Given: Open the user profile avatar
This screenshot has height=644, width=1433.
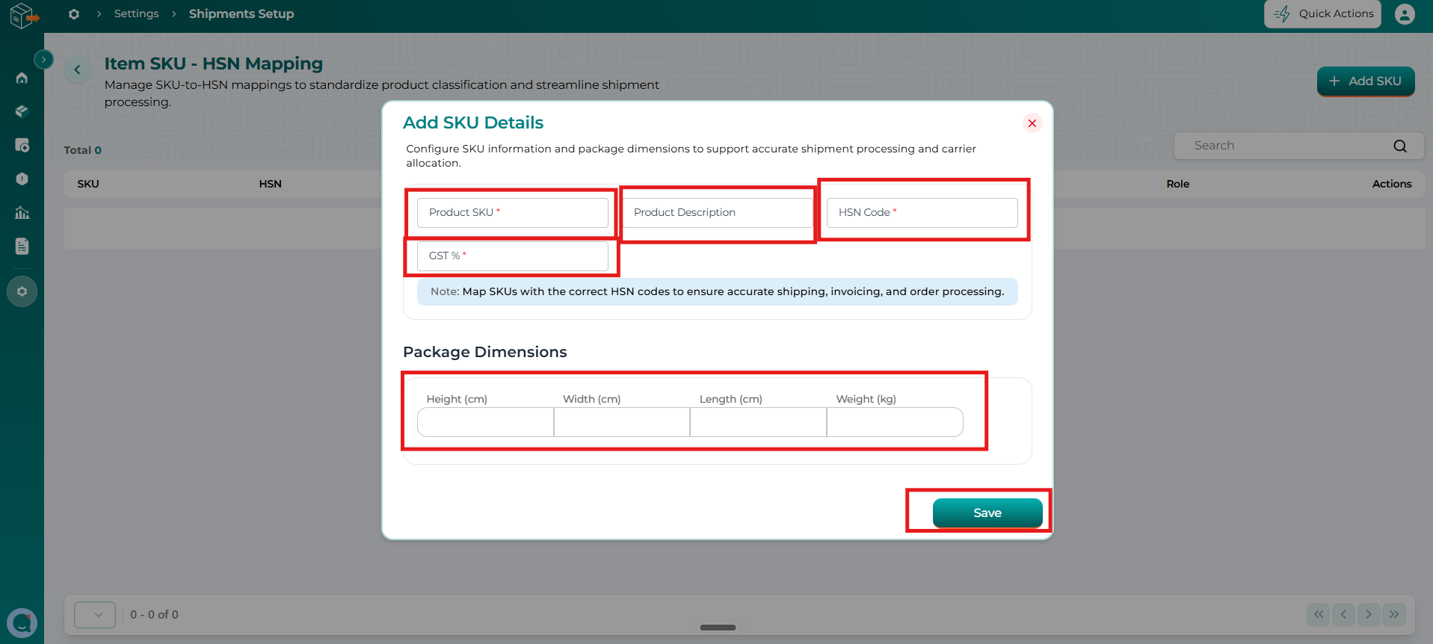Looking at the screenshot, I should 1405,14.
